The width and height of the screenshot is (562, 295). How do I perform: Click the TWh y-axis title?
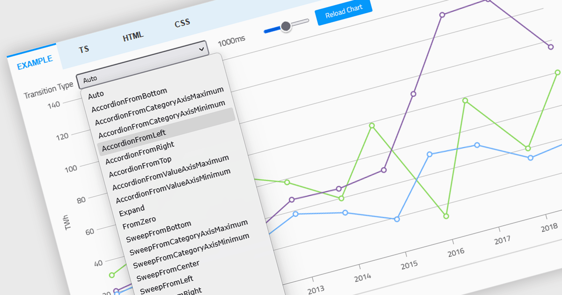tap(67, 223)
